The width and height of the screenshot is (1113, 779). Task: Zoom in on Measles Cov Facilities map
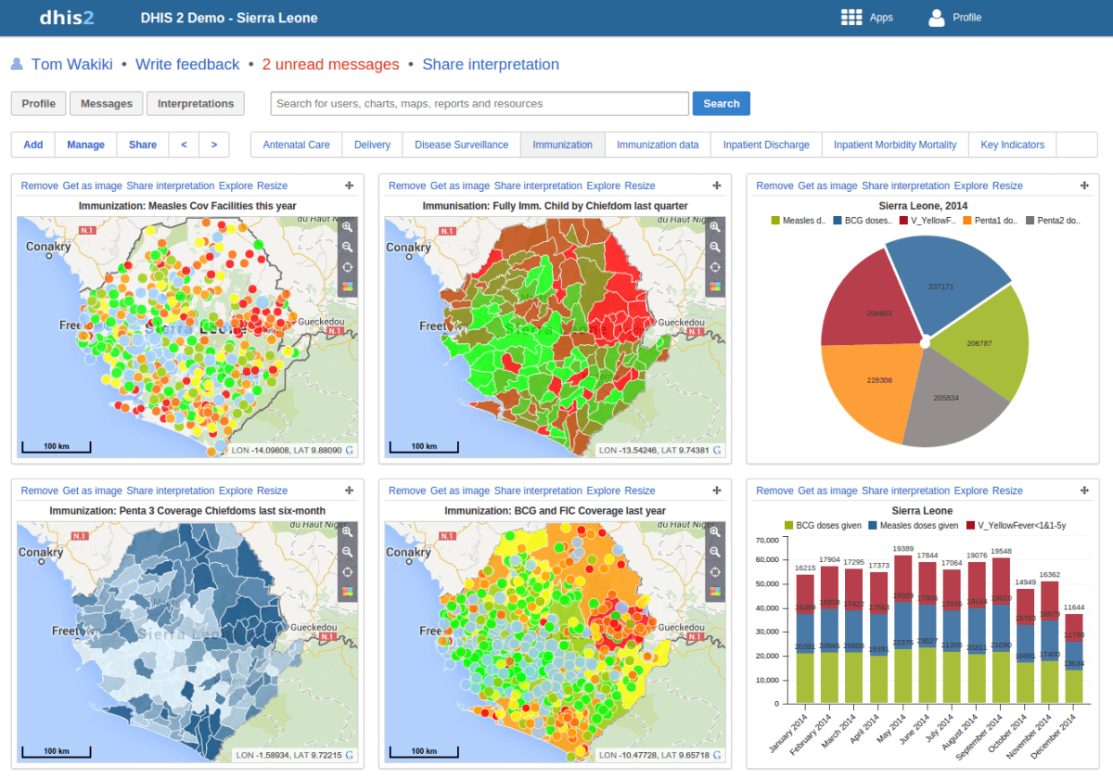coord(348,227)
